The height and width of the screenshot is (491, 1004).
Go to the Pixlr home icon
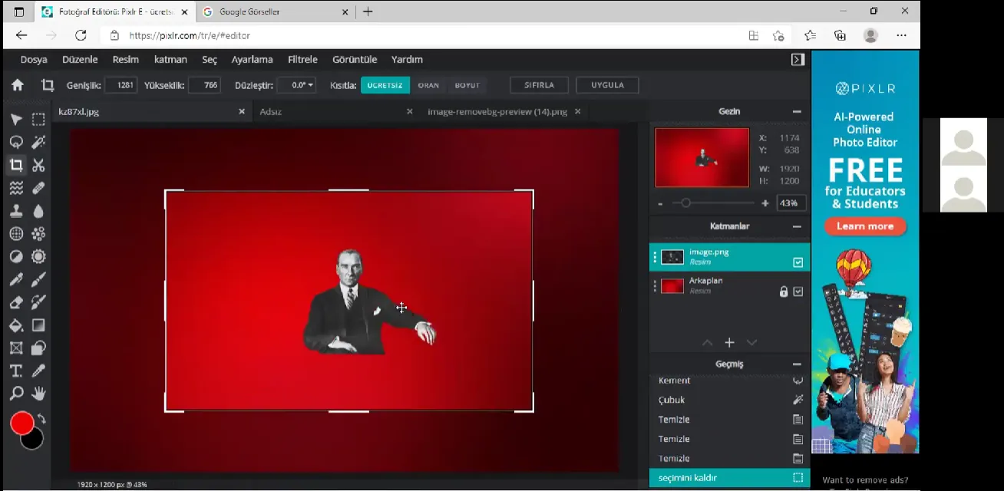point(17,85)
